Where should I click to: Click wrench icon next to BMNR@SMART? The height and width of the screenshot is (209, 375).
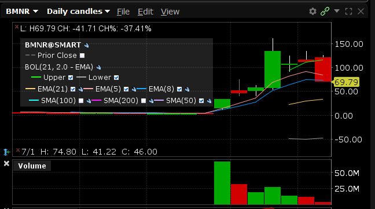pyautogui.click(x=87, y=45)
